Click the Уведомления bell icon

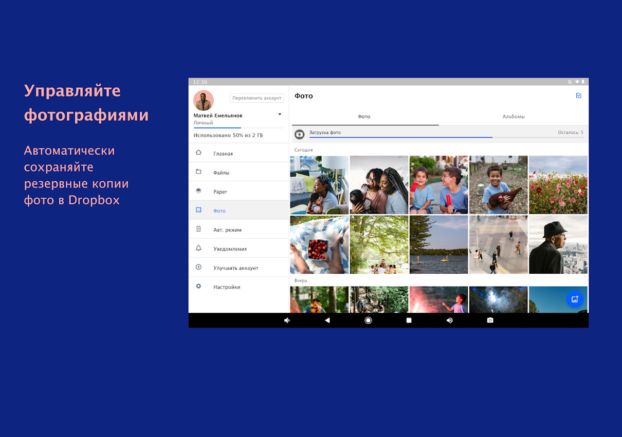point(198,248)
